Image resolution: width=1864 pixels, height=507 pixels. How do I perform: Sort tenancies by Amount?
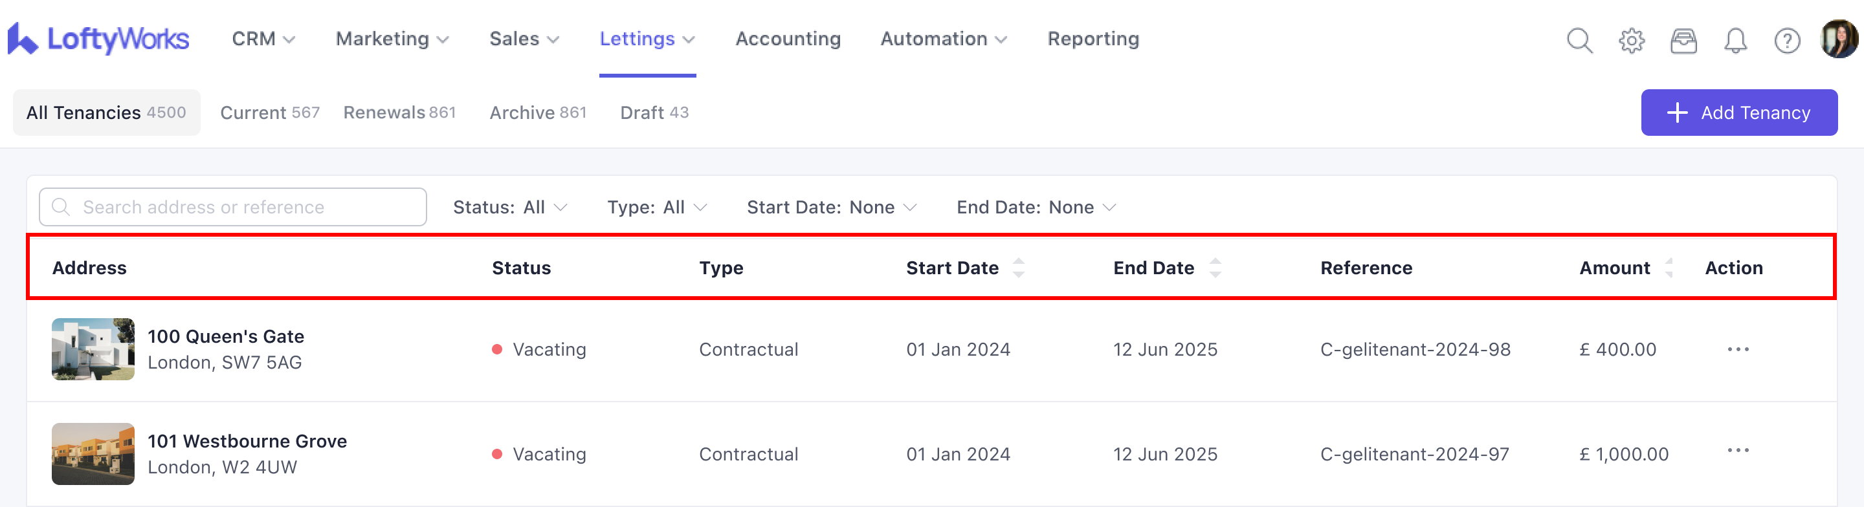(x=1669, y=268)
